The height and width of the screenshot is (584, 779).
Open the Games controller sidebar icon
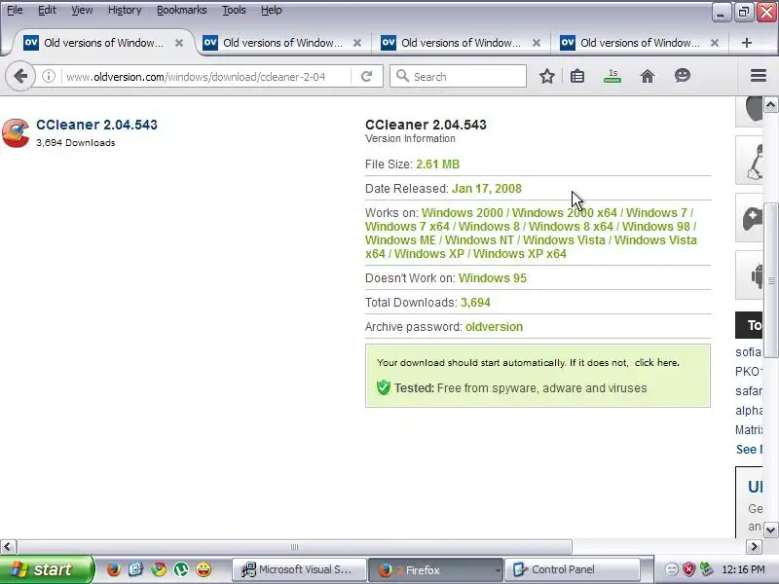750,218
